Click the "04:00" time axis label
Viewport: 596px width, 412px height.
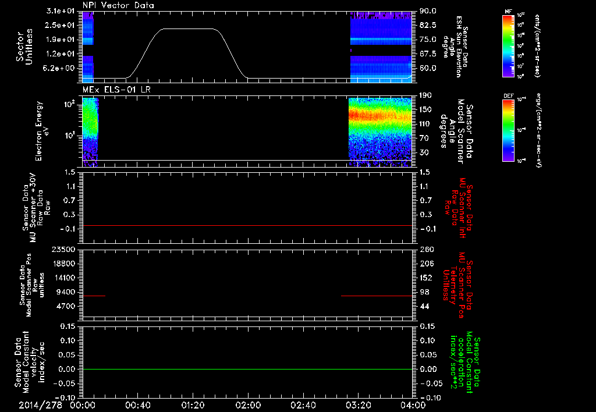pos(413,405)
